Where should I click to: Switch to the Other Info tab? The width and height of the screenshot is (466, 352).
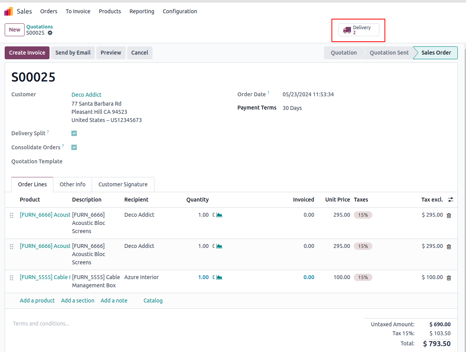tap(73, 184)
